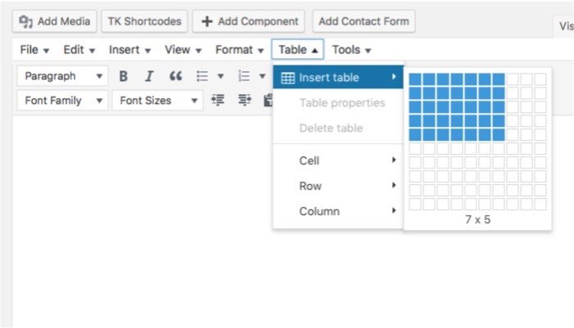The height and width of the screenshot is (328, 574).
Task: Insert a bulleted list
Action: click(x=202, y=76)
